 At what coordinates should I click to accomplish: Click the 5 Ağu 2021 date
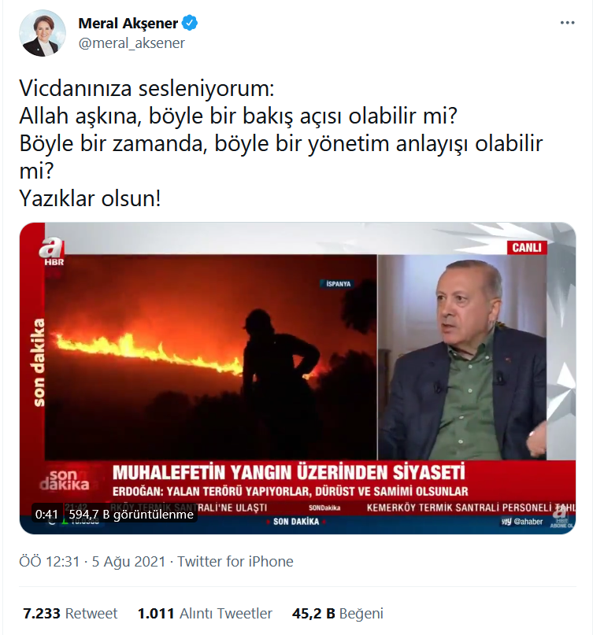(128, 562)
